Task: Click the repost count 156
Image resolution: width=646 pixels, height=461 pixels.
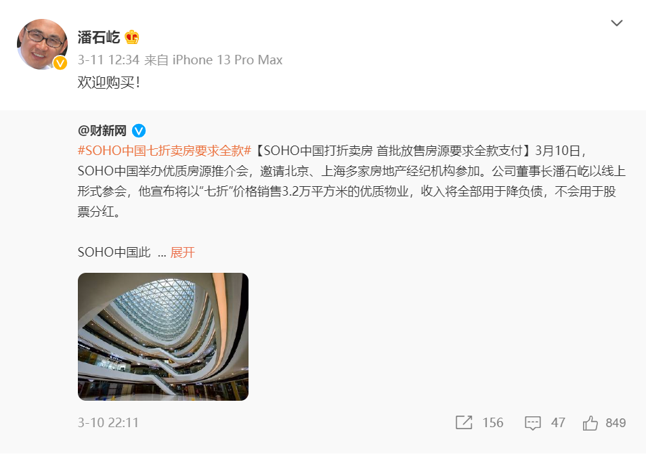Action: click(493, 422)
